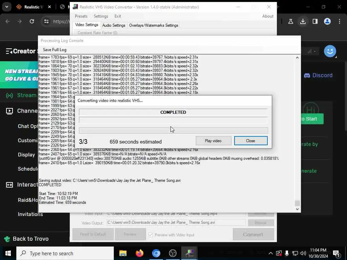Open the Overlays/Watermarks Settings tab
The width and height of the screenshot is (347, 260).
[154, 25]
